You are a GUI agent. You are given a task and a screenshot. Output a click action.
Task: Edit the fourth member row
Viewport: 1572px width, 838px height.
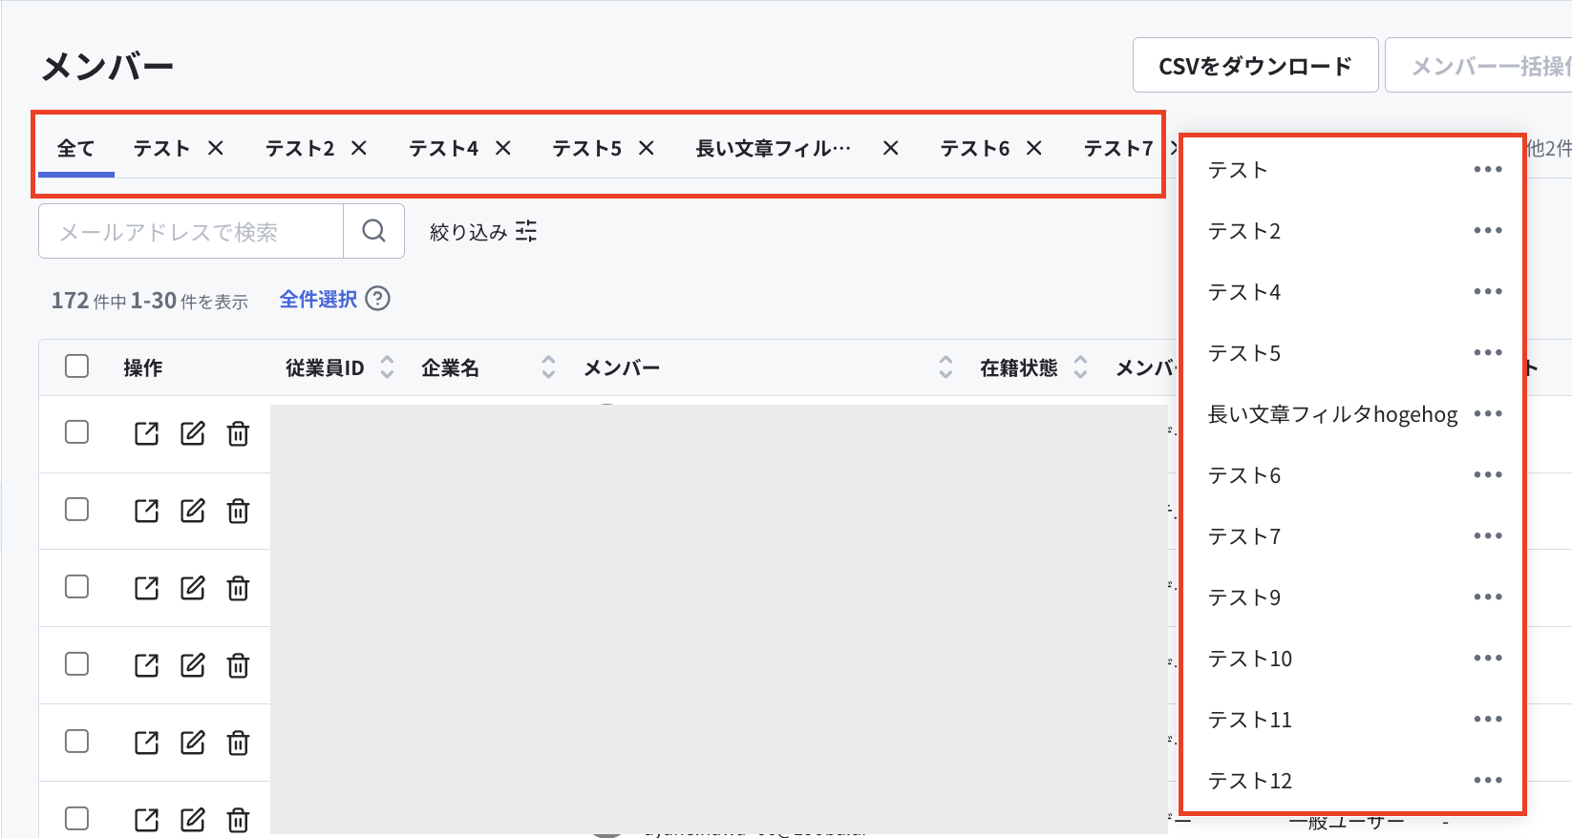(193, 665)
